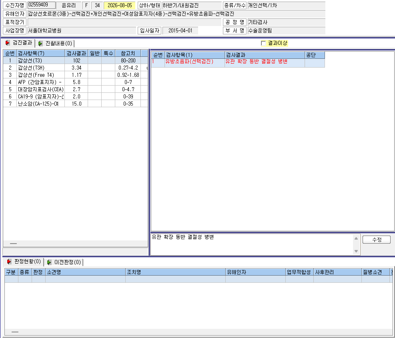Click the 유관 확장 동반 결절성 병변 text box
Image resolution: width=395 pixels, height=338 pixels.
tap(252, 244)
